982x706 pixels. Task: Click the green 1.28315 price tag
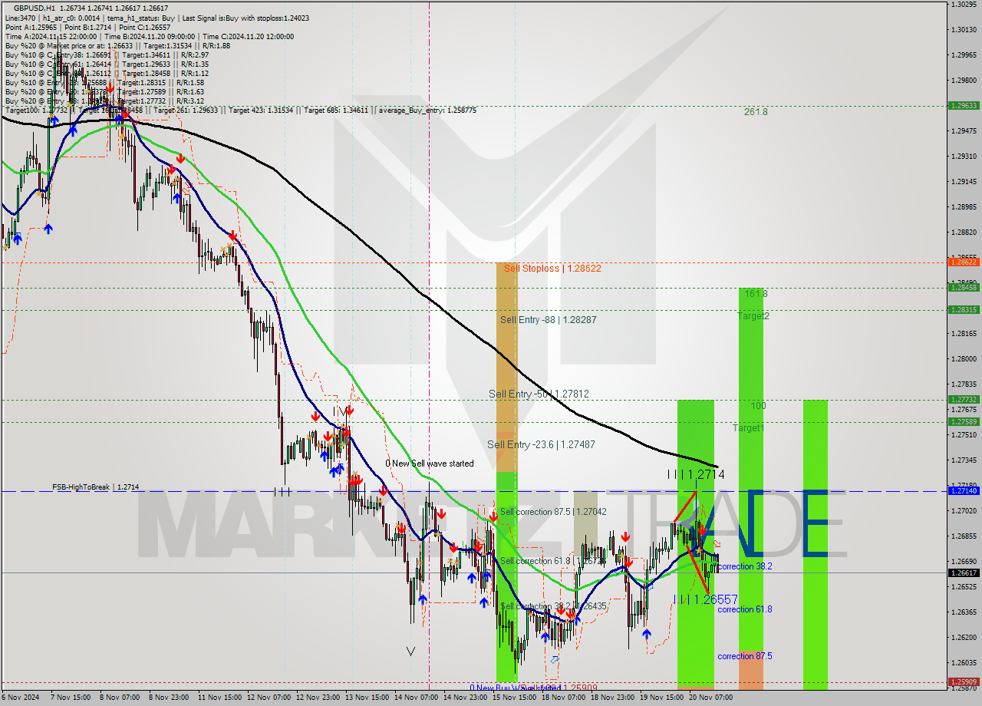[x=963, y=310]
